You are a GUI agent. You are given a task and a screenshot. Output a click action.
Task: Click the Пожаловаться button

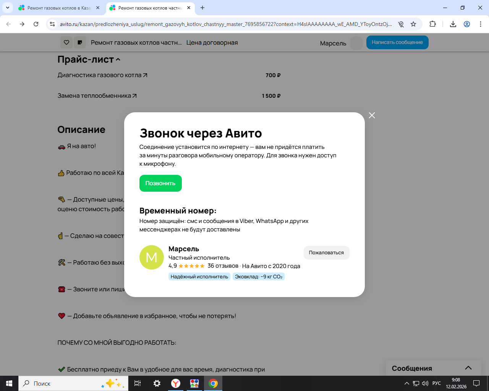click(x=326, y=253)
